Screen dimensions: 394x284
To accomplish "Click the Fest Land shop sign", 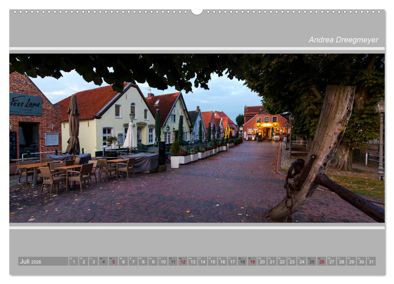I will click(25, 105).
